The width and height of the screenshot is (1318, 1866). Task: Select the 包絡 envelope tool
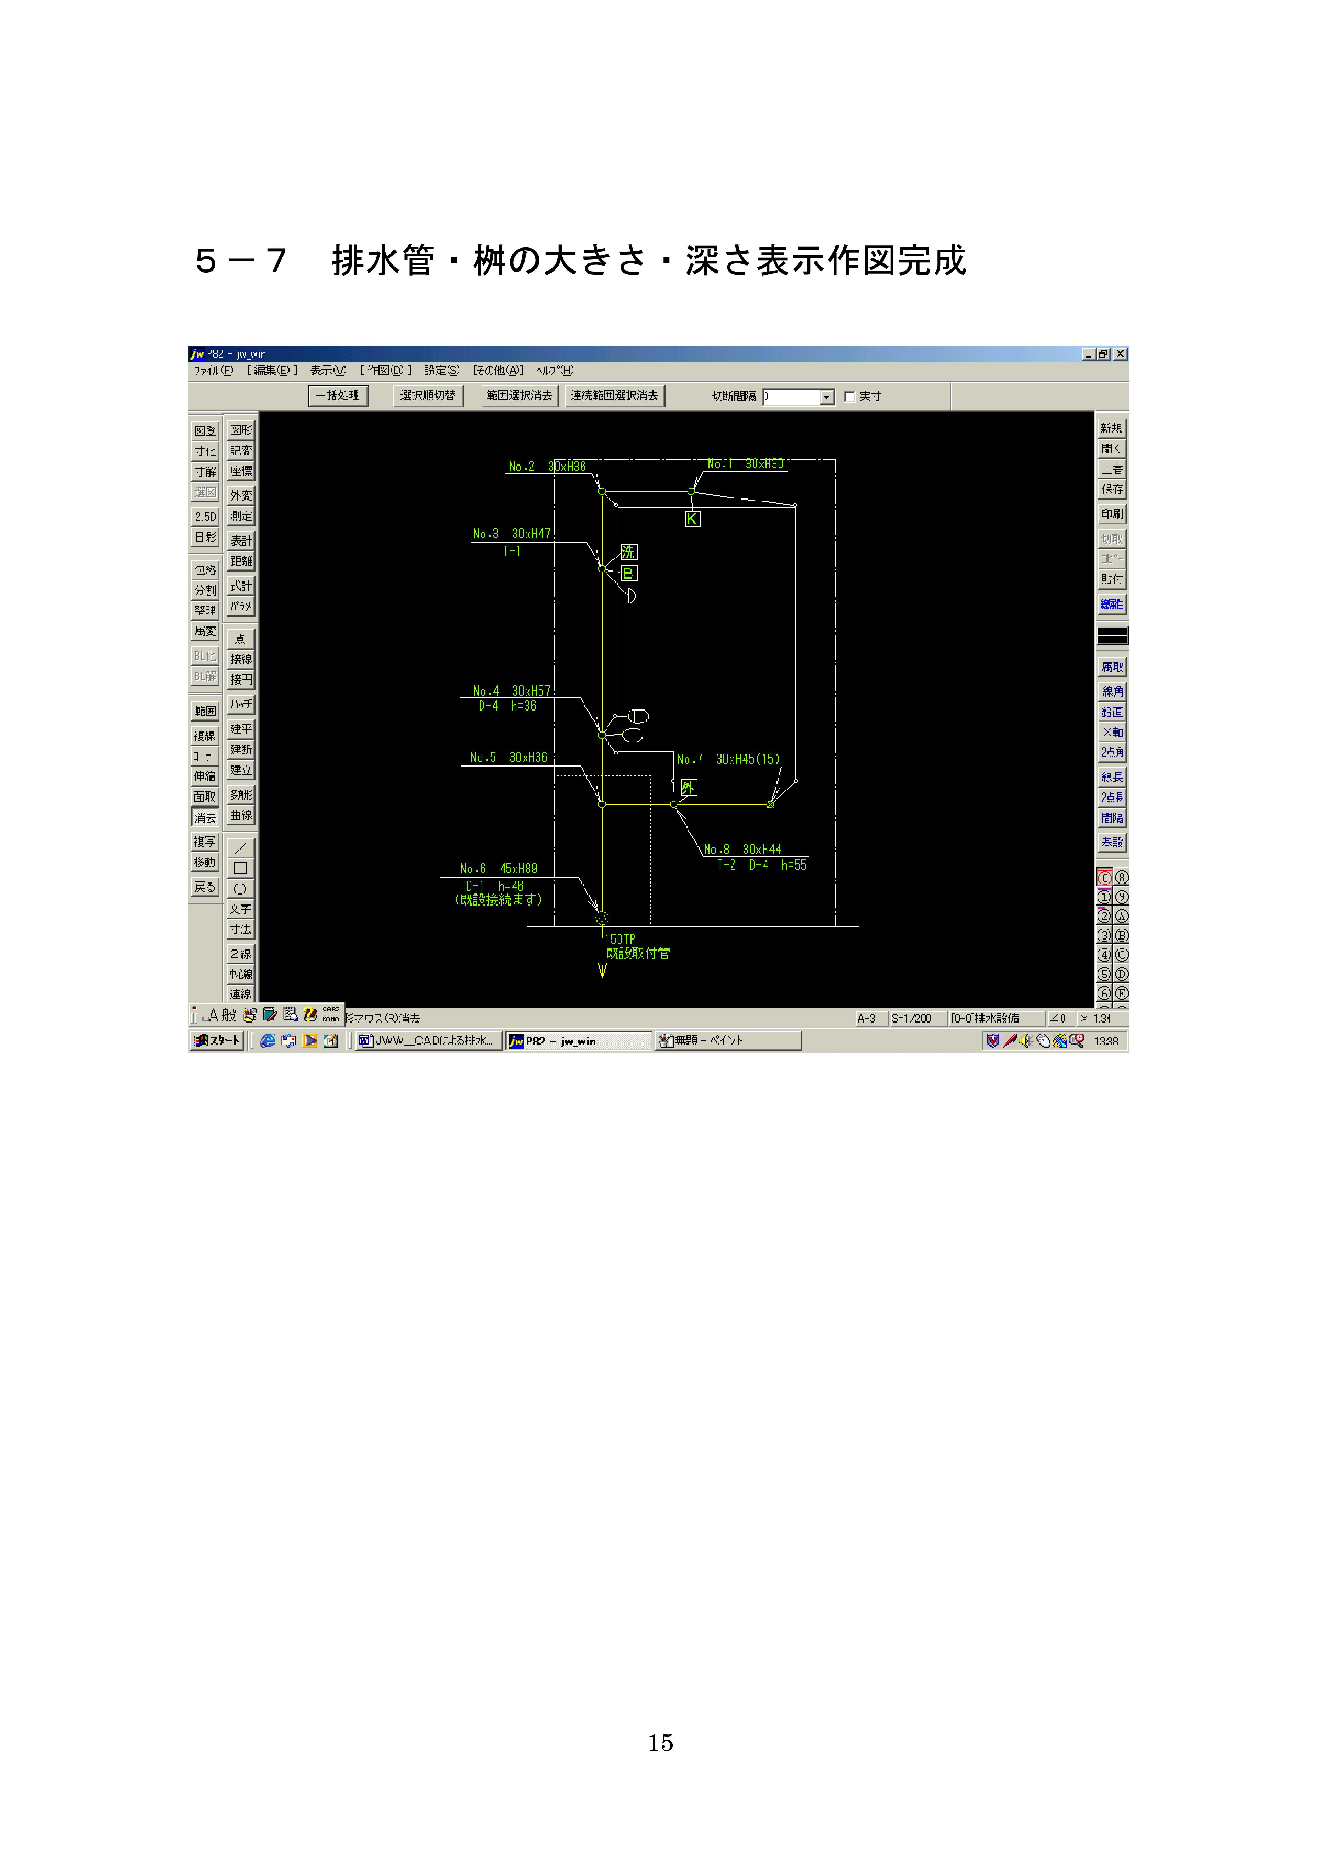205,570
